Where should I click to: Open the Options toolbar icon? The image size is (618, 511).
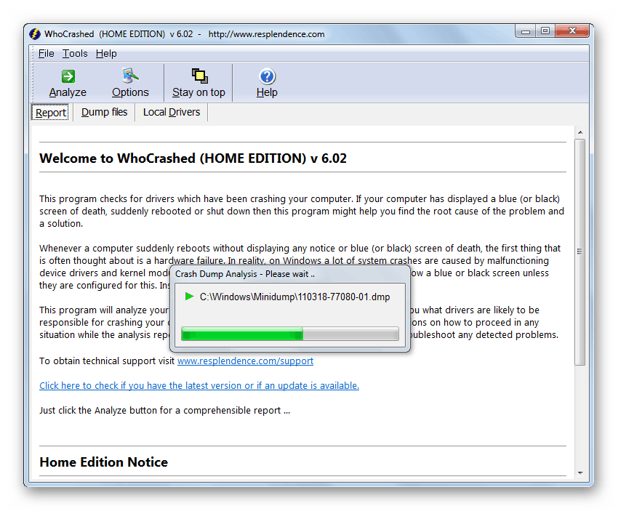click(x=130, y=76)
